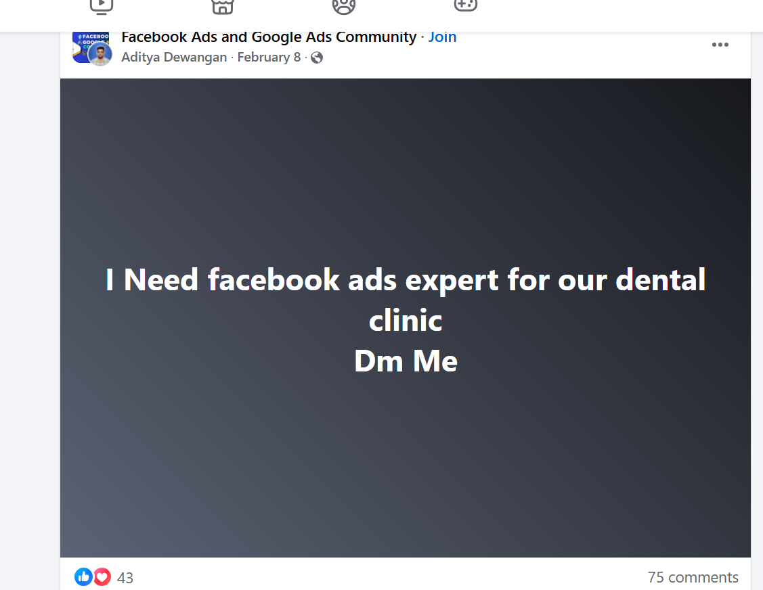
Task: Open the post options three-dot menu
Action: [x=720, y=45]
